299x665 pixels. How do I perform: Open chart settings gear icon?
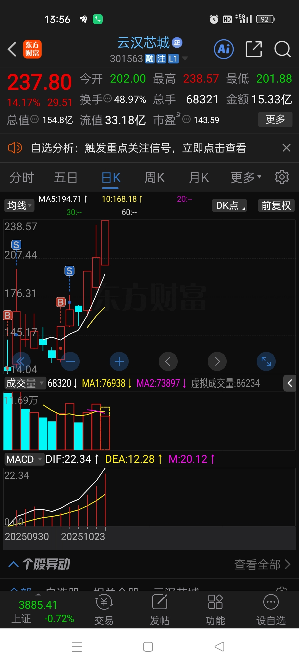coord(282,177)
